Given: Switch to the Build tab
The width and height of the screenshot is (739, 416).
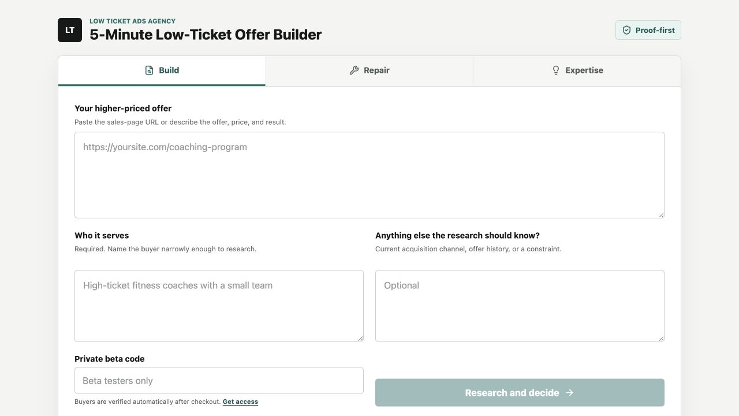Looking at the screenshot, I should point(162,70).
